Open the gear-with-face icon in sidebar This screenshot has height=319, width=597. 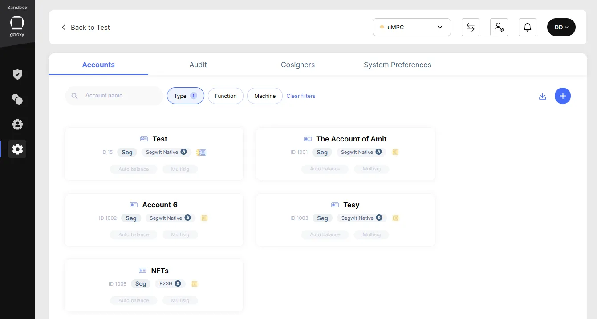coord(17,124)
